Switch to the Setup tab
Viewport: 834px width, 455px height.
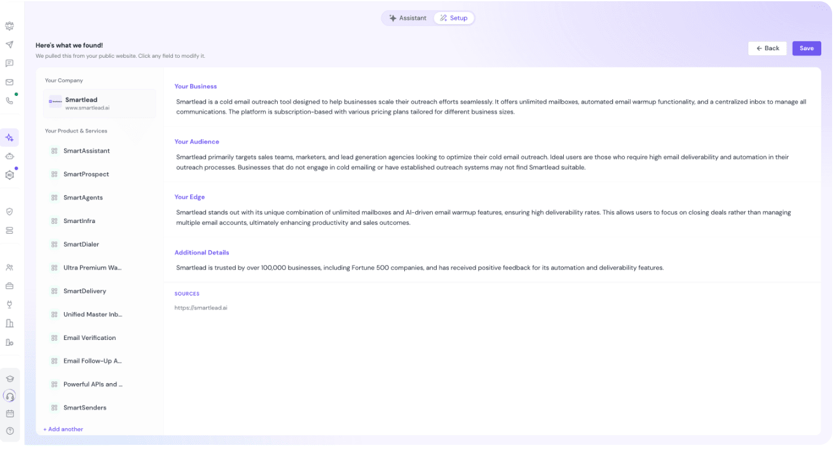point(453,18)
